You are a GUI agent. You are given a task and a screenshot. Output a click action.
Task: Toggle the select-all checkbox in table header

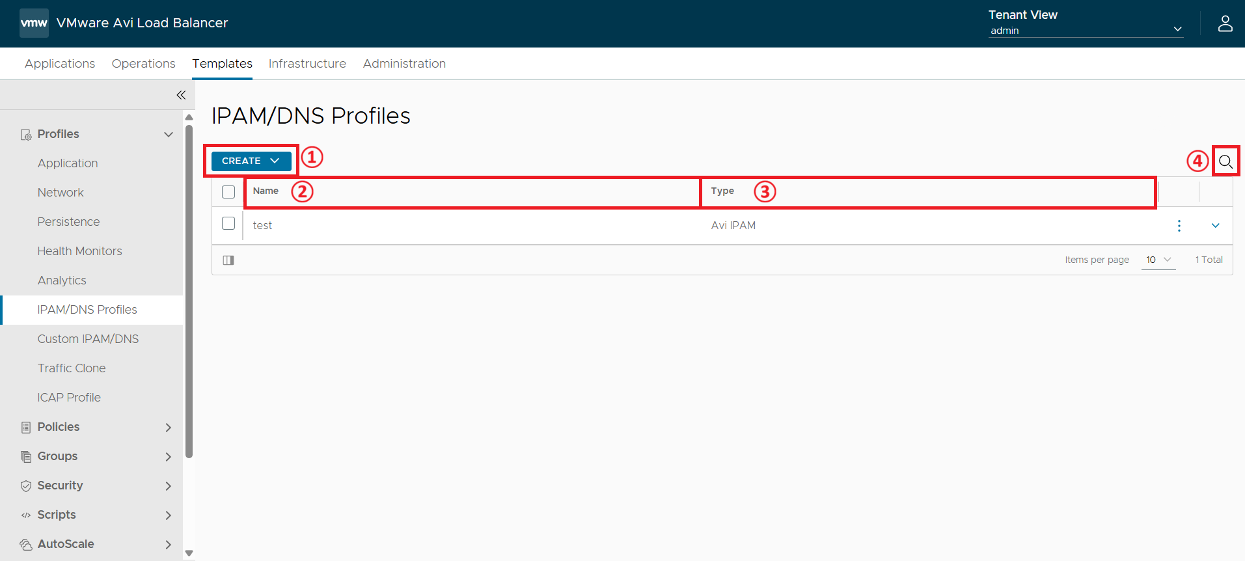click(x=228, y=192)
